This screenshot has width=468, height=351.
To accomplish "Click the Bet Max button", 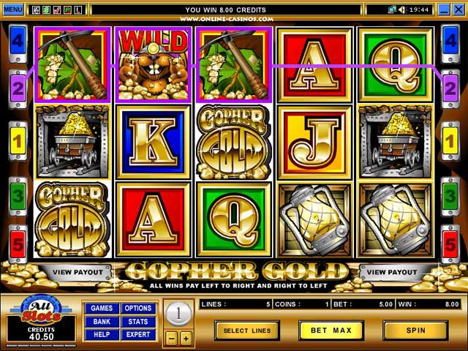I will click(331, 331).
